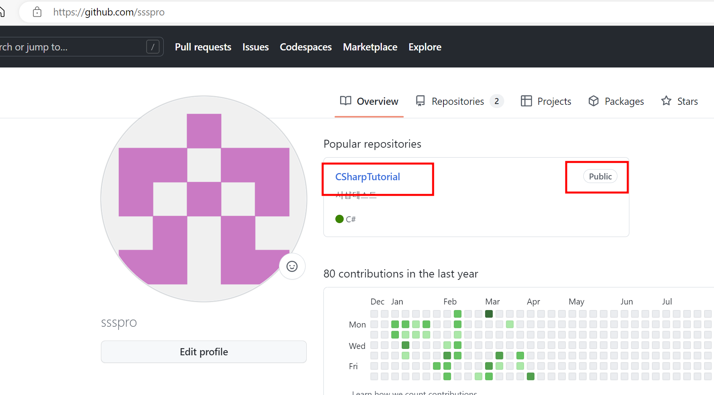Switch to the Projects tab
This screenshot has height=395, width=714.
[x=546, y=101]
